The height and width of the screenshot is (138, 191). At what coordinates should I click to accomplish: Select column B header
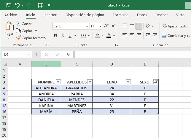46,64
